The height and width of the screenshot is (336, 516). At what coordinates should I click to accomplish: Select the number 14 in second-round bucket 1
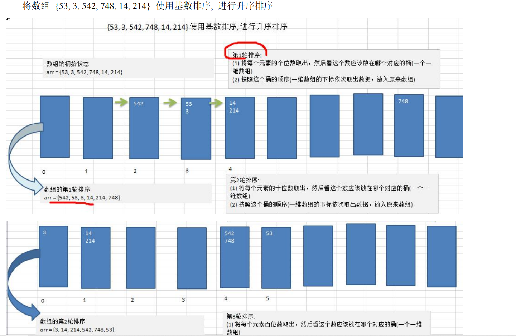click(88, 233)
